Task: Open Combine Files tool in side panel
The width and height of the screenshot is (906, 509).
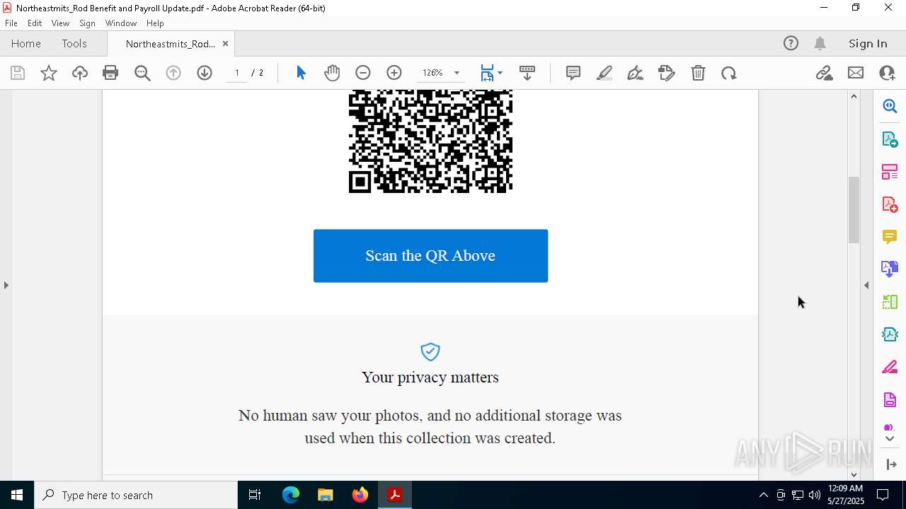Action: (x=890, y=269)
